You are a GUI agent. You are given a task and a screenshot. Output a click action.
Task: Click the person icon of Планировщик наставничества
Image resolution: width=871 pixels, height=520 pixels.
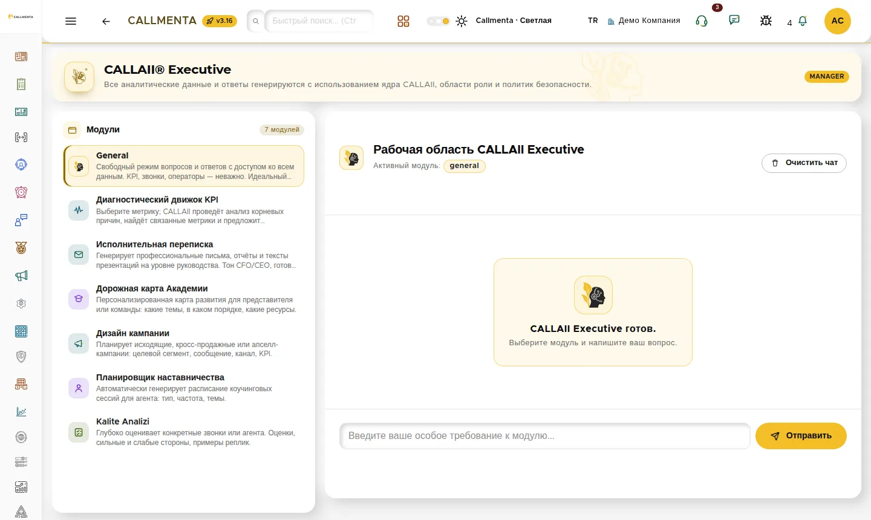tap(79, 388)
